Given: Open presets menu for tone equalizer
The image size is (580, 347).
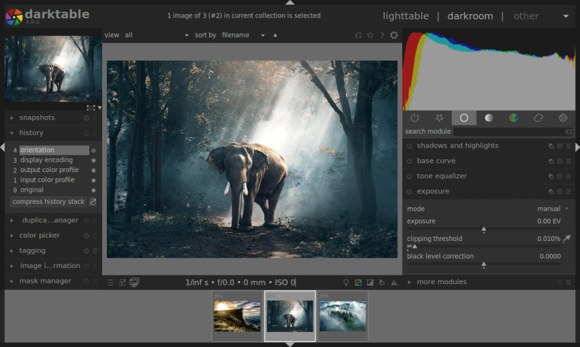Looking at the screenshot, I should pos(568,177).
